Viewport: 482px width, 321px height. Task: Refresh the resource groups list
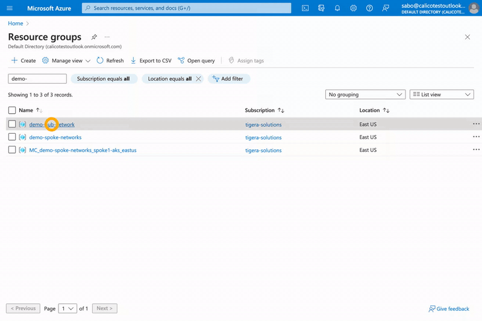click(x=110, y=60)
